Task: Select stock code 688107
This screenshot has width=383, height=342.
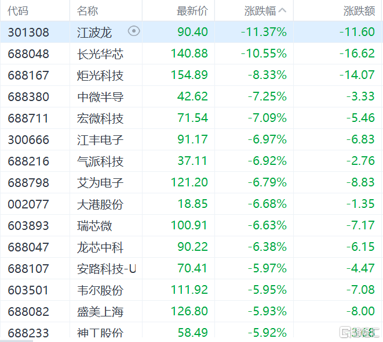Action: [28, 269]
